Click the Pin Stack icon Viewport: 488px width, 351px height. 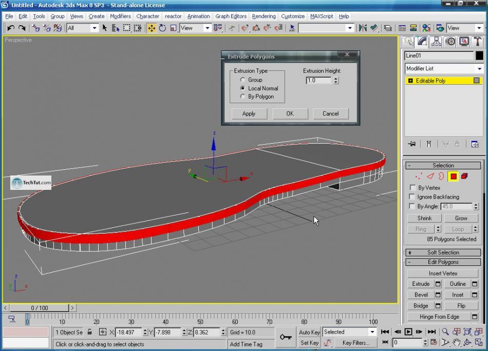(x=412, y=144)
